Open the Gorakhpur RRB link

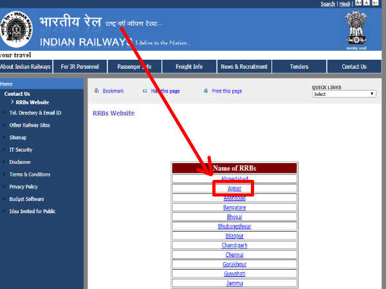234,264
